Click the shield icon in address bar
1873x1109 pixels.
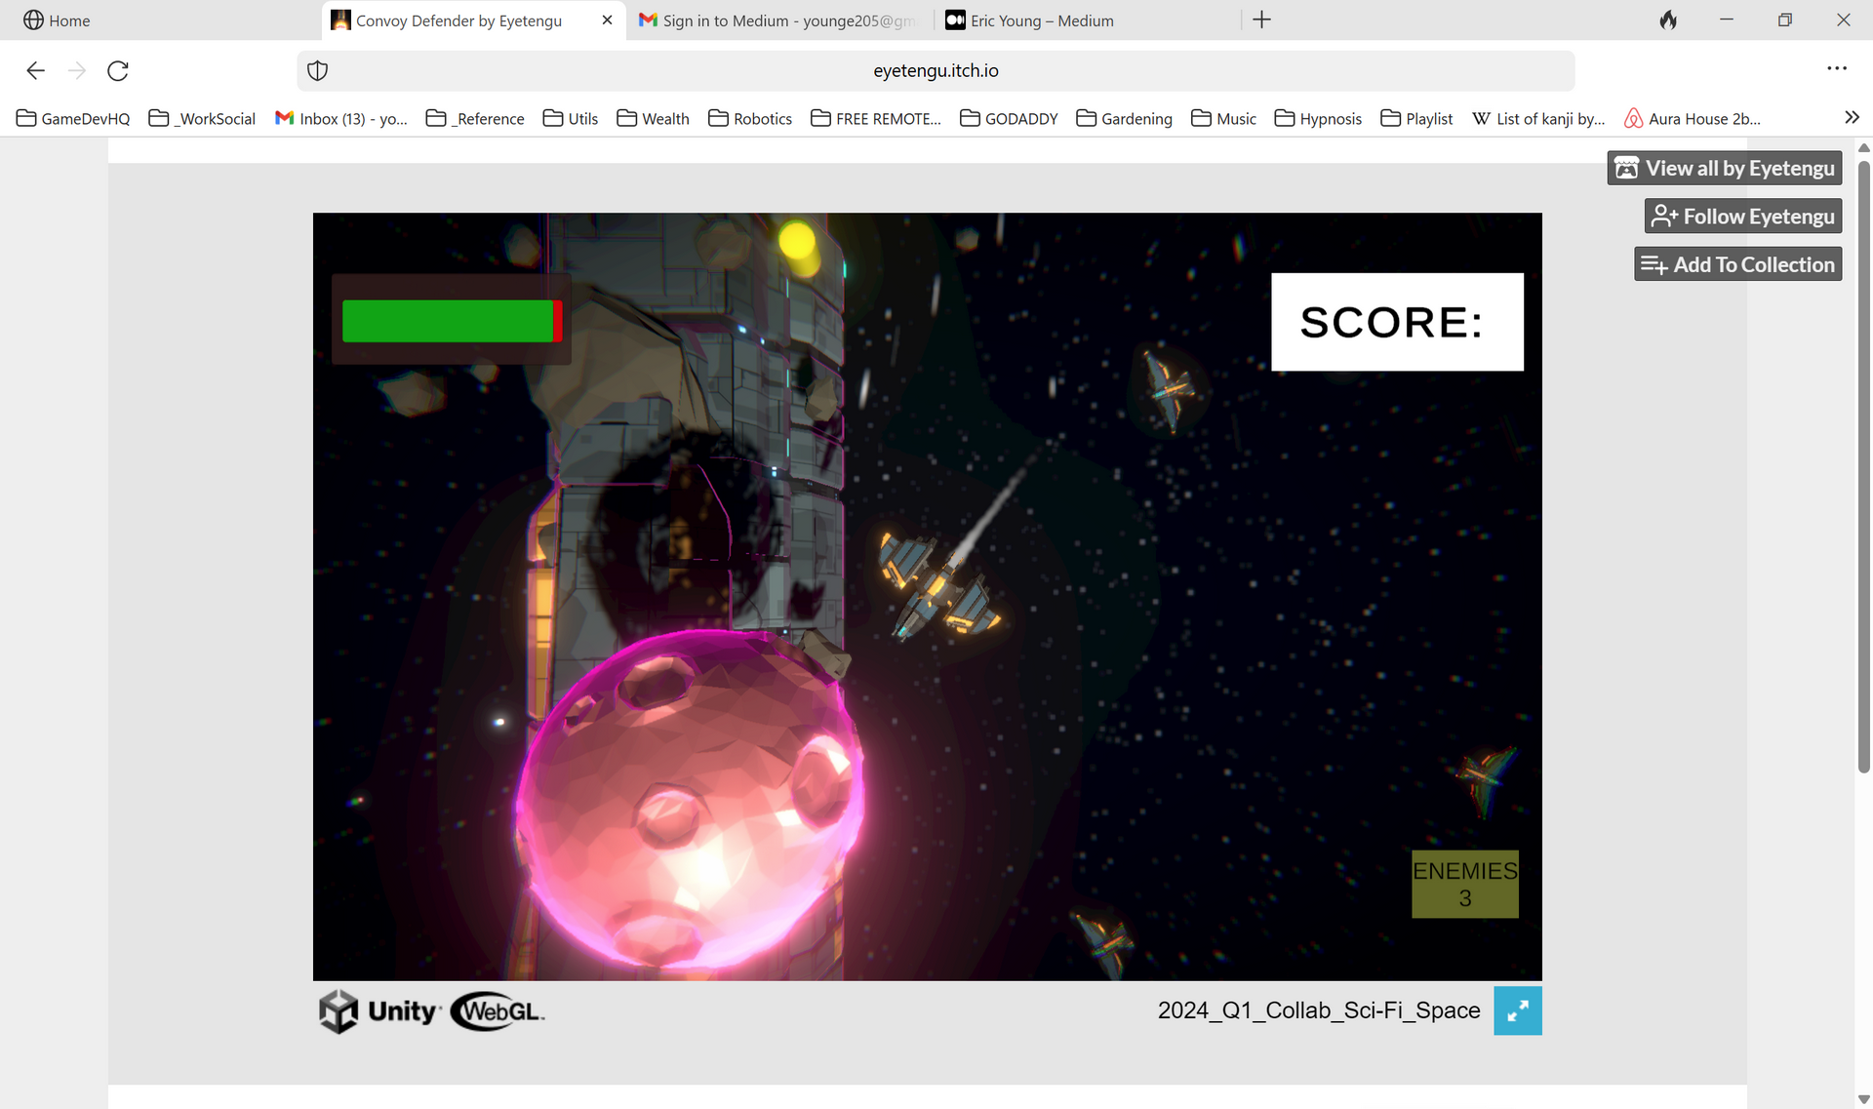click(317, 70)
